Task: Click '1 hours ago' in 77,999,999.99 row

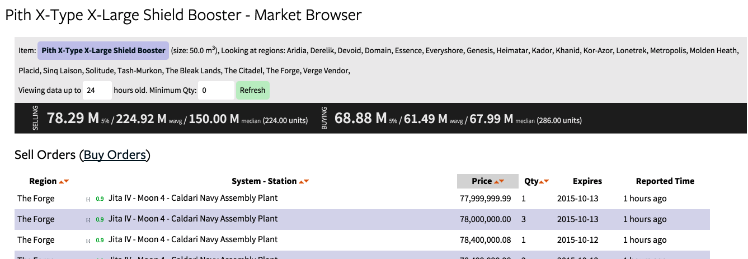Action: tap(645, 199)
